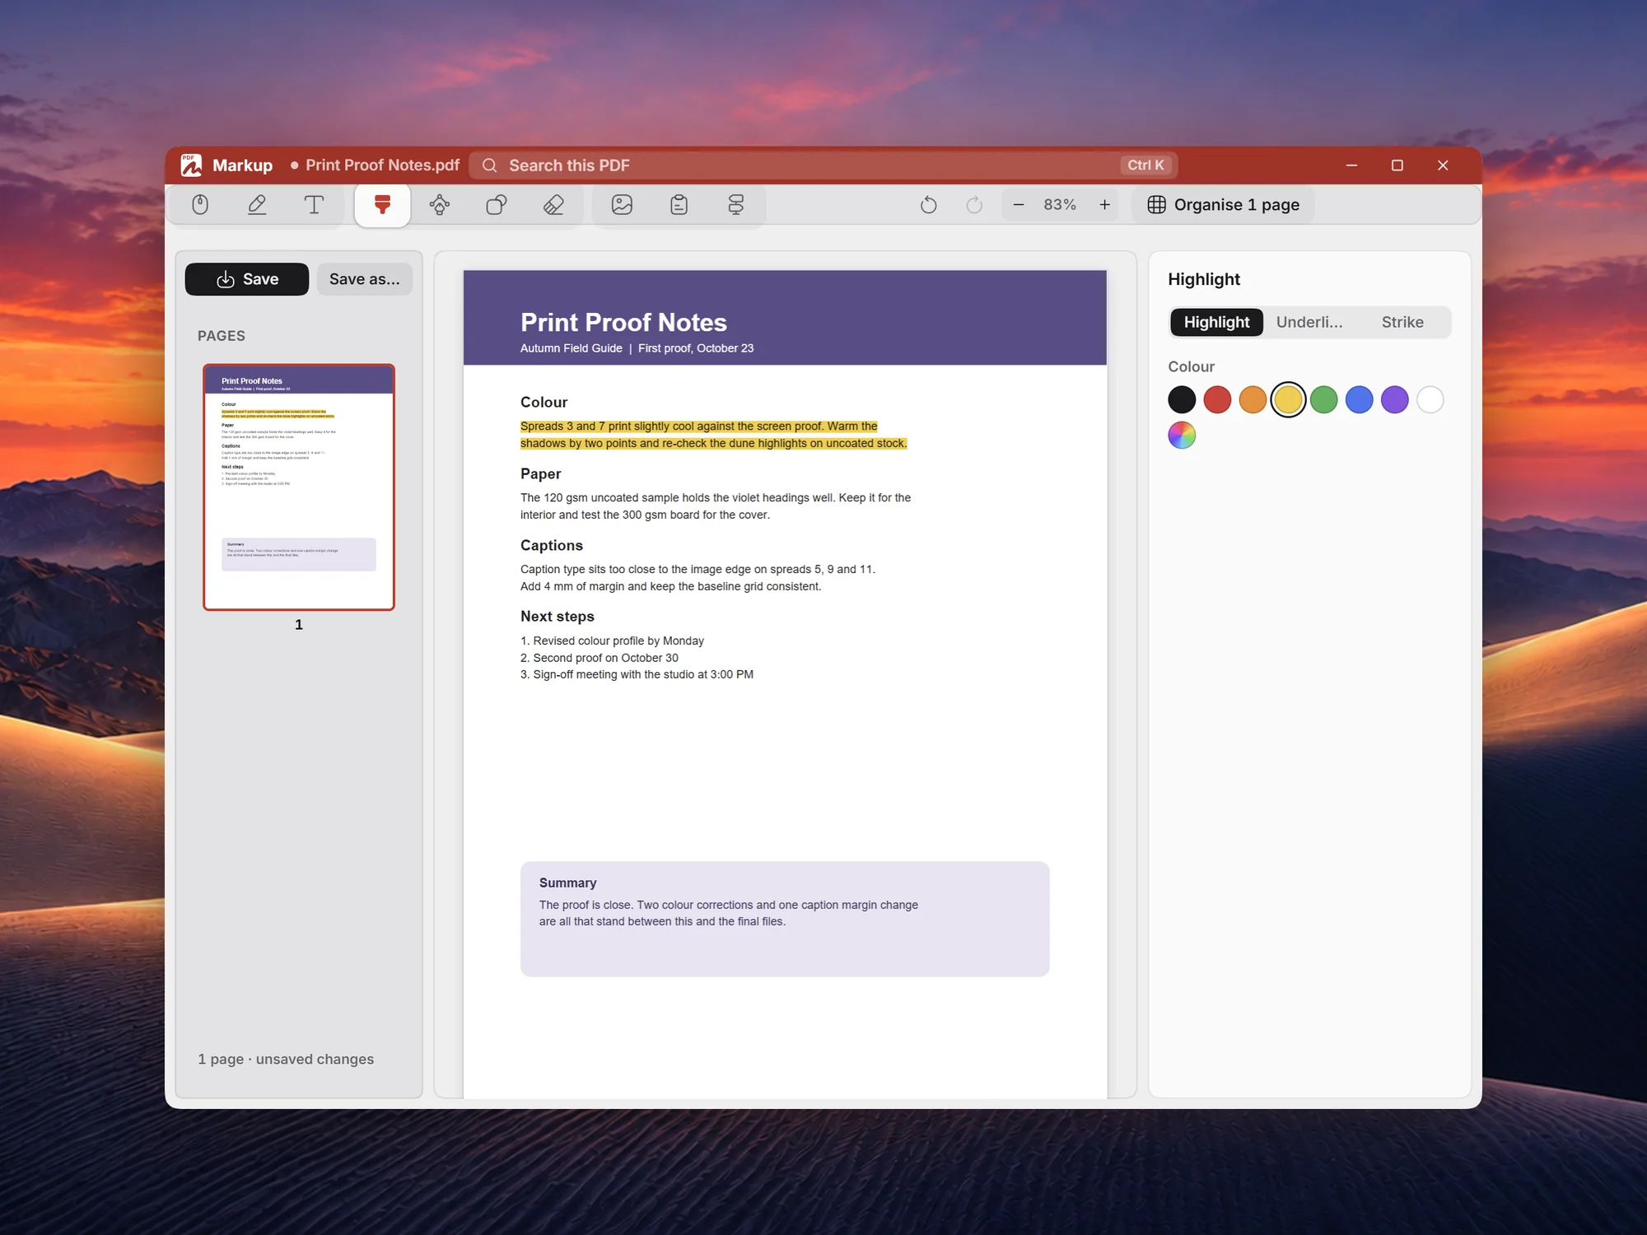Select the eraser tool
Viewport: 1647px width, 1235px height.
click(553, 205)
